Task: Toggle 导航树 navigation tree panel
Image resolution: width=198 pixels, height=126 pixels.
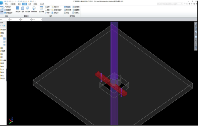Action: [x=67, y=7]
